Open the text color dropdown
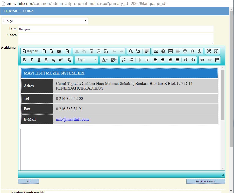 tap(105, 60)
